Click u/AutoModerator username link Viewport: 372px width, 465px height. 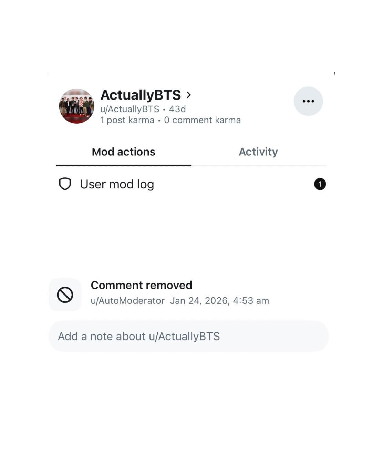[x=127, y=300]
